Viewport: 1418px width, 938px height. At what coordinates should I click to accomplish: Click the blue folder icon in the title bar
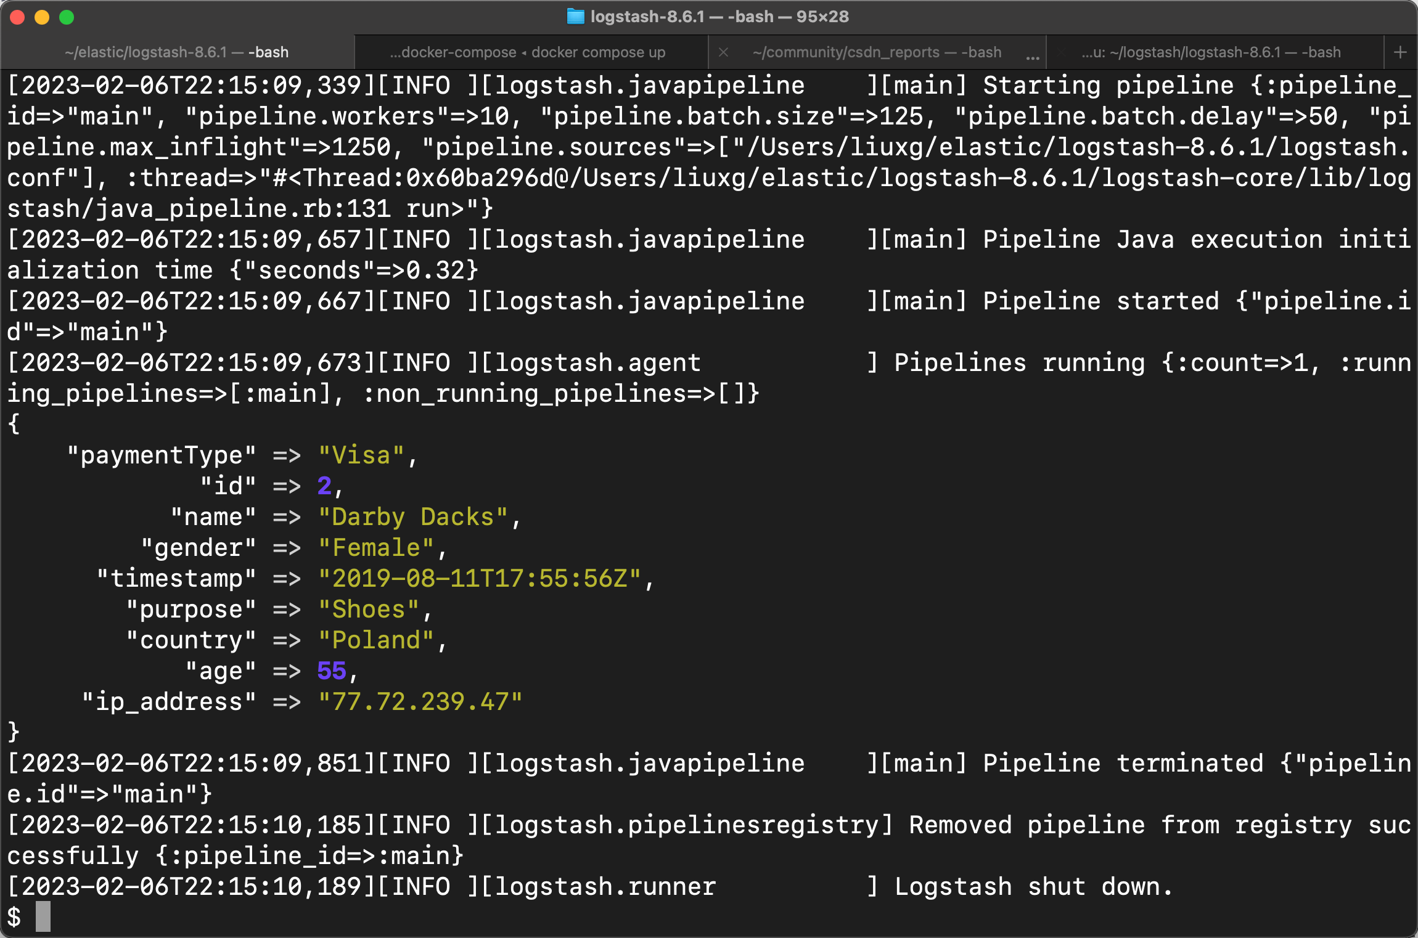click(x=575, y=17)
